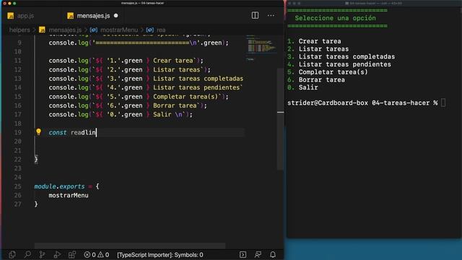The height and width of the screenshot is (260, 462).
Task: Click '5. Completar tarea(s)' in the terminal
Action: click(x=328, y=72)
